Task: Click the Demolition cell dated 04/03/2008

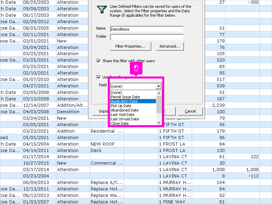Action: coord(73,112)
